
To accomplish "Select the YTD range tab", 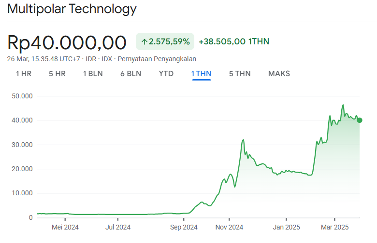I will pyautogui.click(x=166, y=74).
